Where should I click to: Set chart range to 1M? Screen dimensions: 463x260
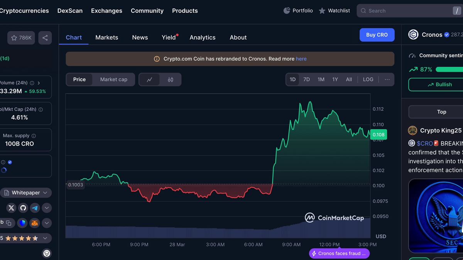(x=321, y=79)
